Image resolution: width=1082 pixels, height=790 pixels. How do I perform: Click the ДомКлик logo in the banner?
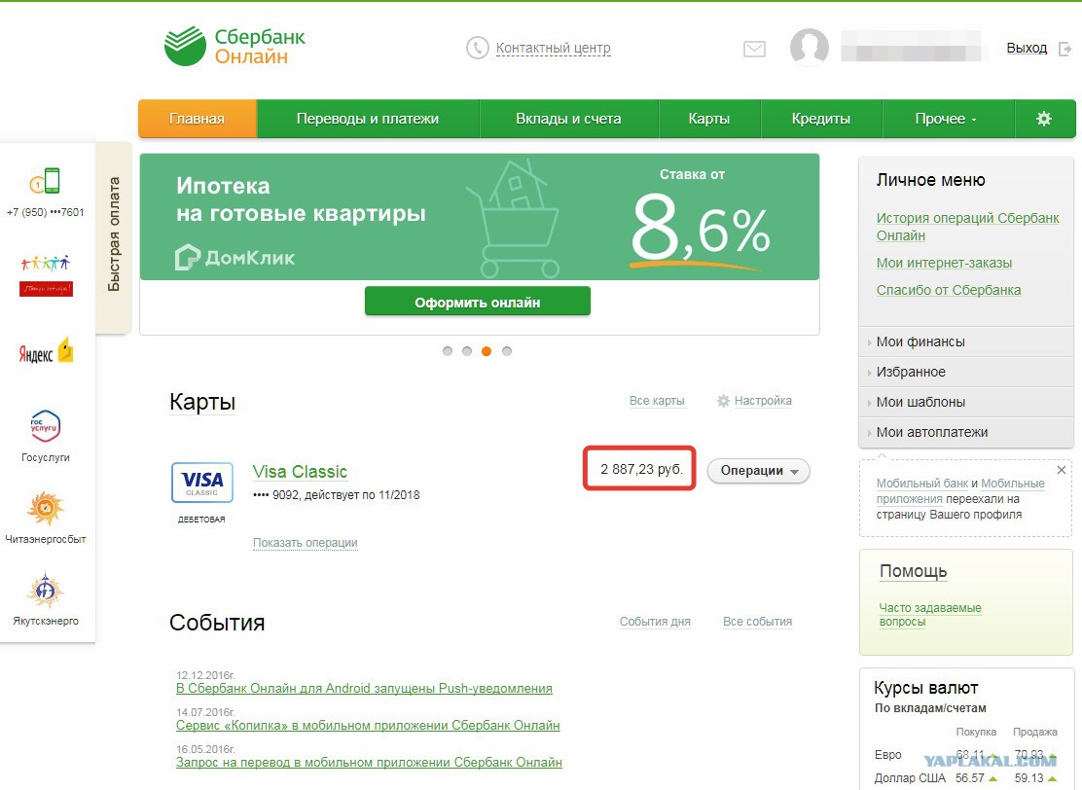[x=234, y=258]
